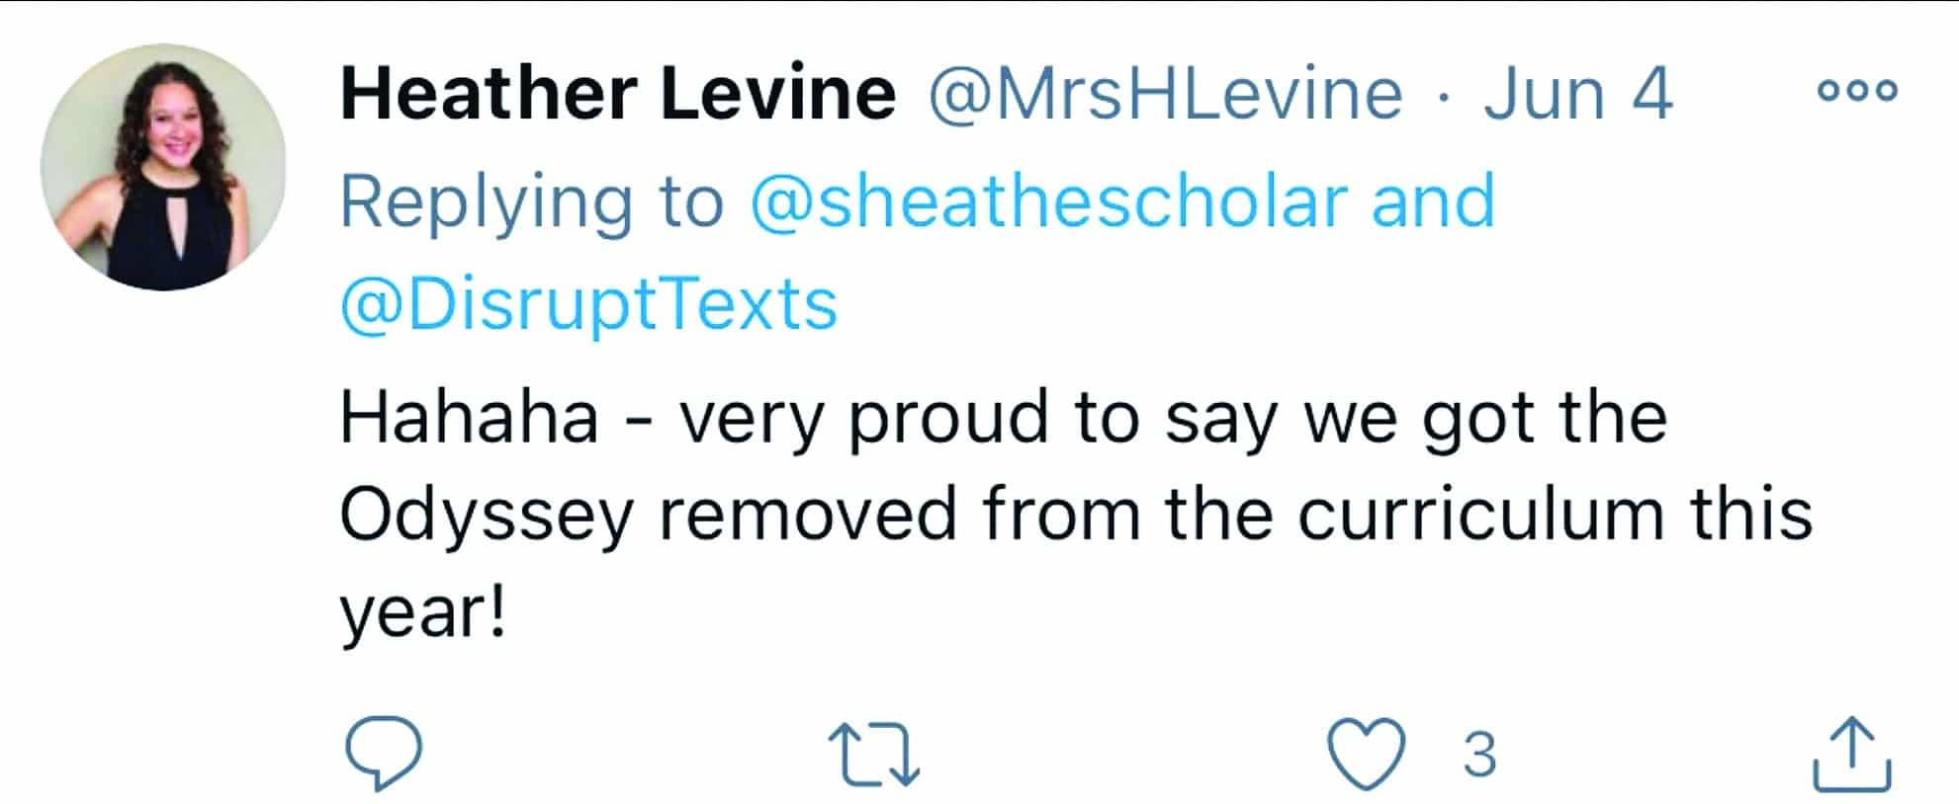The image size is (1959, 804).
Task: Open the @DisruptTexts mention
Action: [x=588, y=304]
